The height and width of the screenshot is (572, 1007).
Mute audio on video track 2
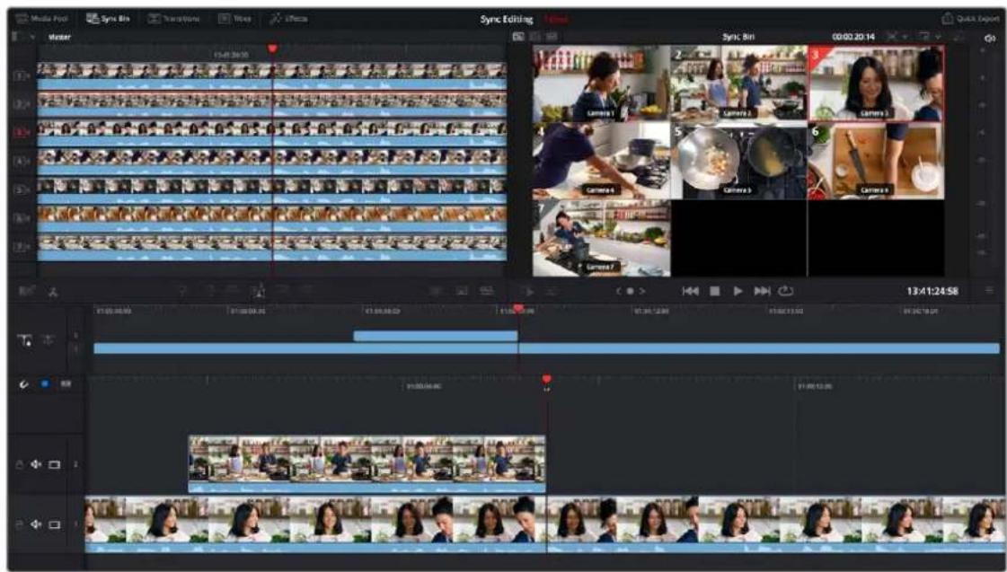tap(37, 464)
